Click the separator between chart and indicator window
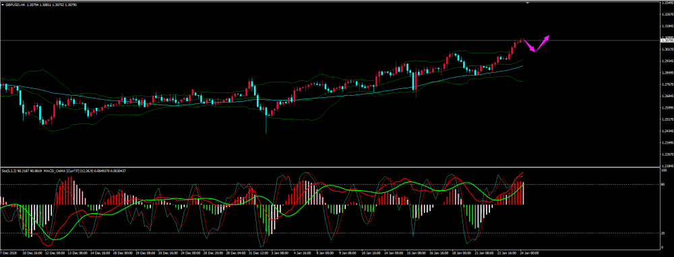The height and width of the screenshot is (257, 674). point(330,167)
